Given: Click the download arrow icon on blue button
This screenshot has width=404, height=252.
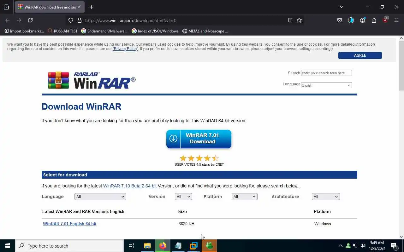Looking at the screenshot, I should pos(173,139).
